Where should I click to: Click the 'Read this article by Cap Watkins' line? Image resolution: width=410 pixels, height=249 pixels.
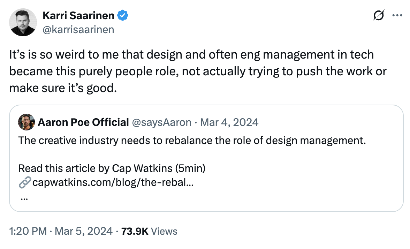pos(112,168)
